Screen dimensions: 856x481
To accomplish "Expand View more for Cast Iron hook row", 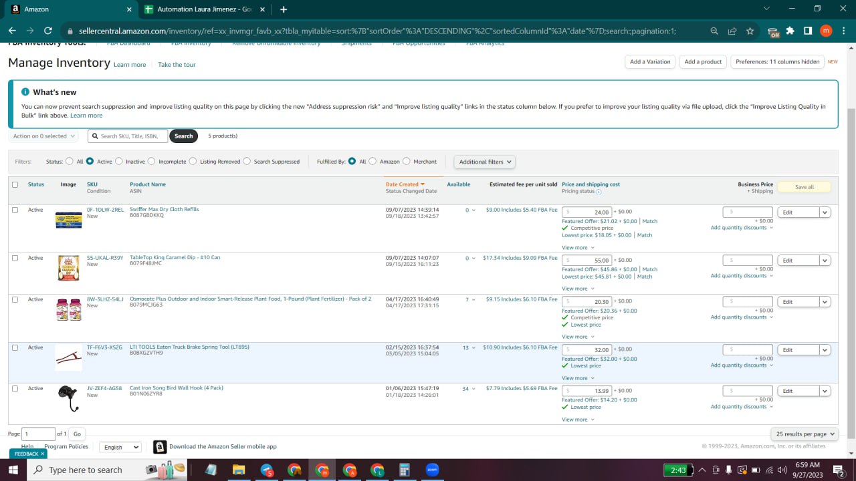I will click(x=578, y=420).
